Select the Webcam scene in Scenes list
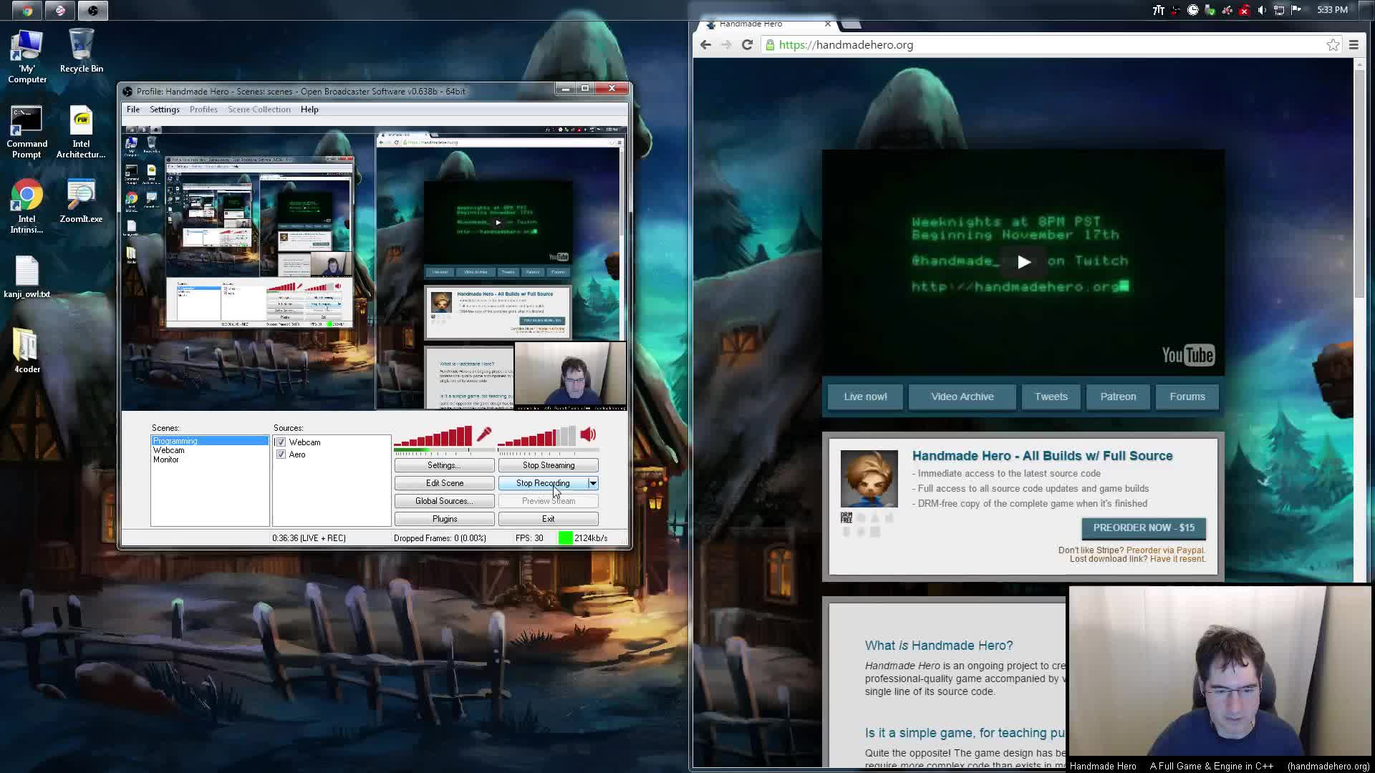Image resolution: width=1375 pixels, height=773 pixels. tap(169, 450)
